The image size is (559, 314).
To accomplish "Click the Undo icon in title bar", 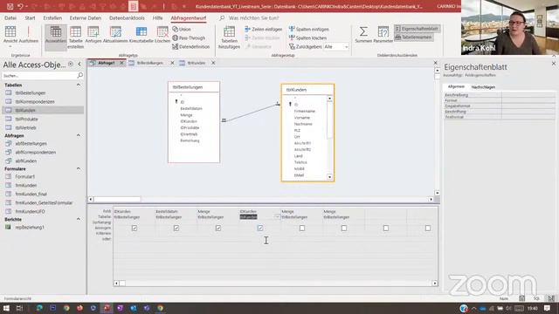I will click(20, 6).
